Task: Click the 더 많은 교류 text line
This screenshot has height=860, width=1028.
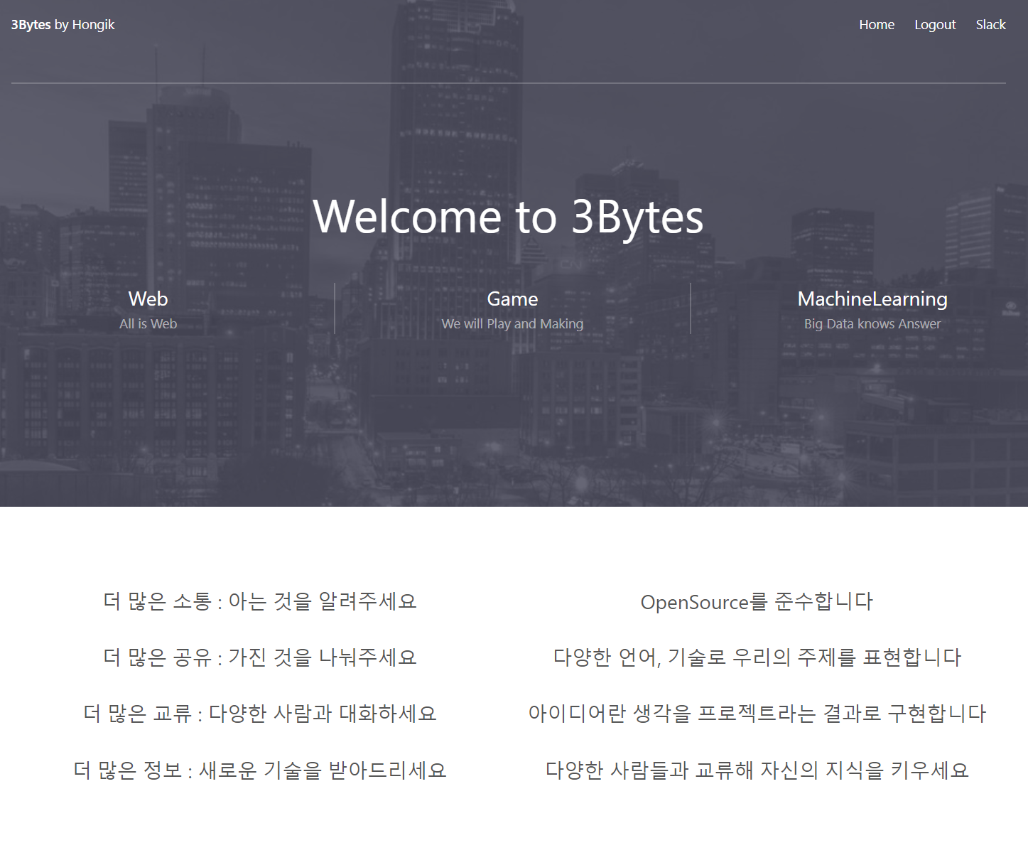Action: (x=259, y=714)
